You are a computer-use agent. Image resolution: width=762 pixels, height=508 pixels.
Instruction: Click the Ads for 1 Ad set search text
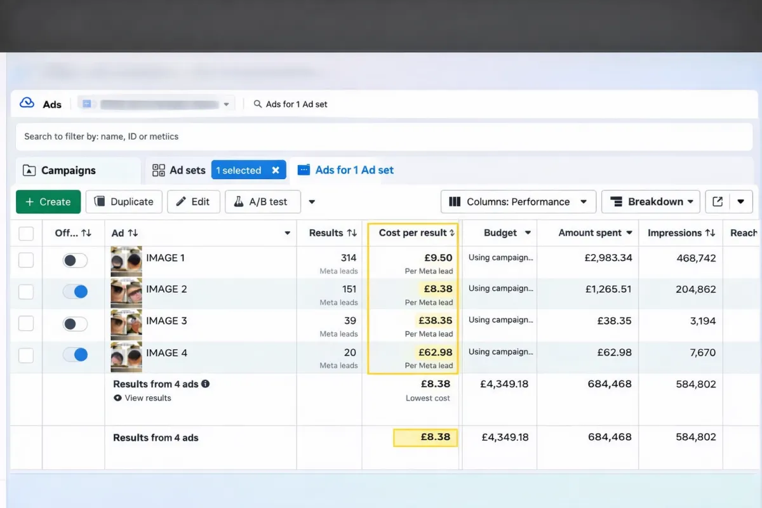pos(297,104)
